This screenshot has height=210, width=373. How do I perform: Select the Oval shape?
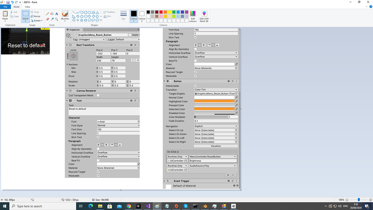click(82, 12)
